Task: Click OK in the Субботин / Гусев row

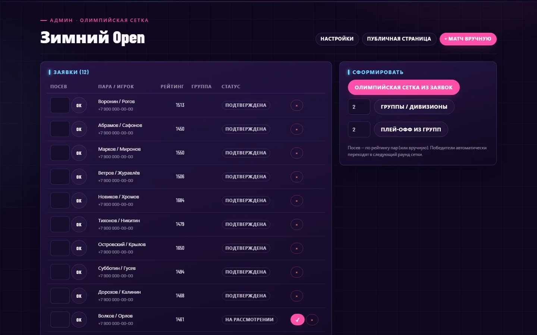Action: (79, 272)
